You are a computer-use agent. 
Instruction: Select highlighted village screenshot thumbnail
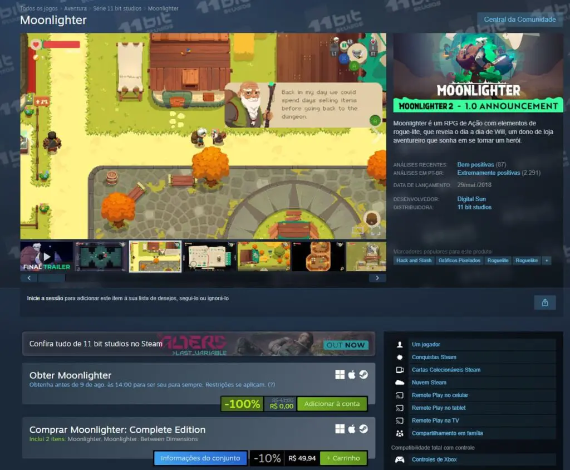tap(155, 257)
